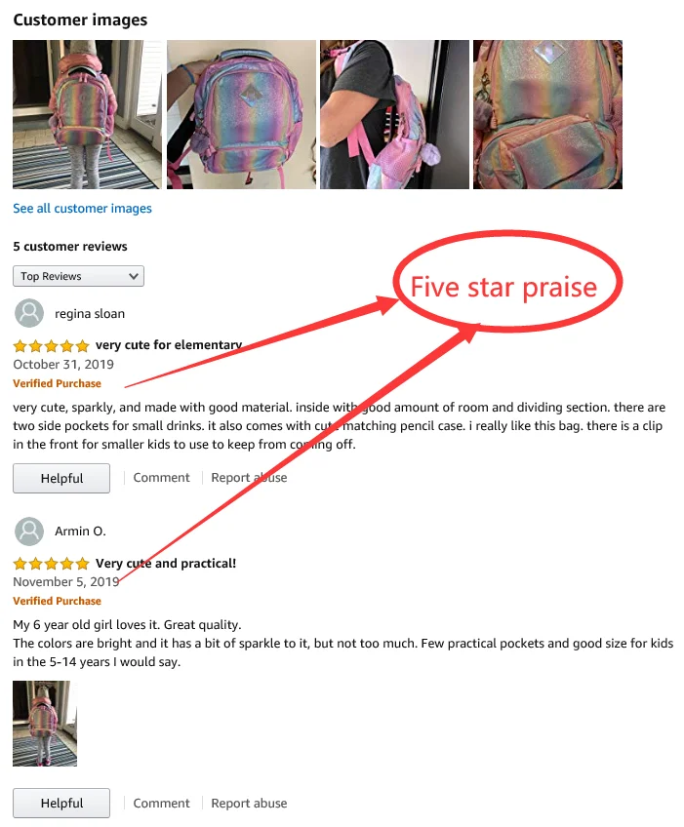Open second customer image of held-up backpack

pos(241,114)
